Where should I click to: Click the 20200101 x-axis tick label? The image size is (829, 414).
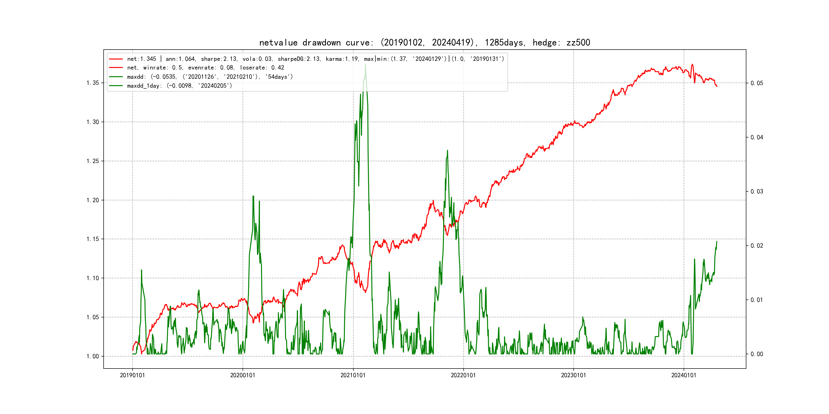[x=243, y=375]
